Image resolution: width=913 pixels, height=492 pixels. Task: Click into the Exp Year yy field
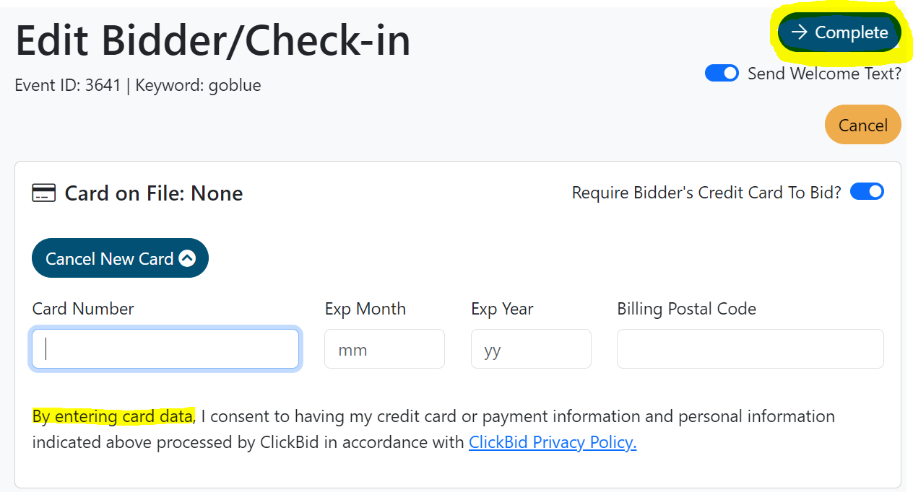tap(531, 349)
